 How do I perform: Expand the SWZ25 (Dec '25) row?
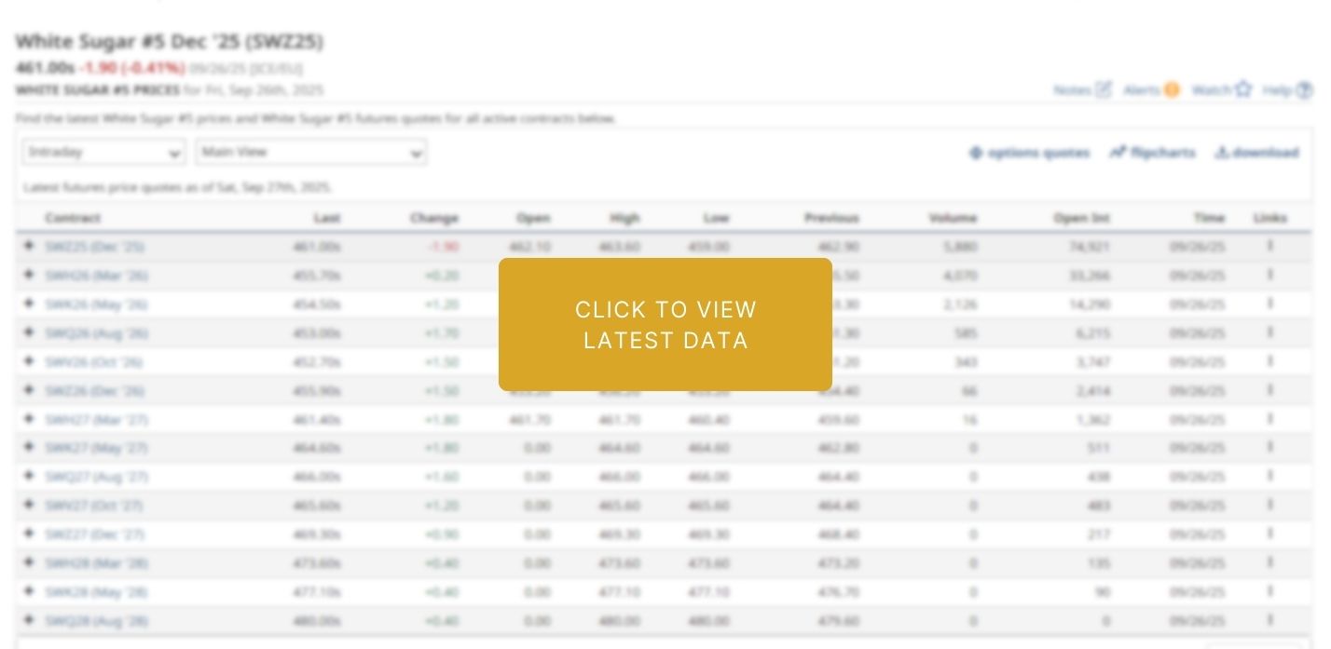coord(29,246)
